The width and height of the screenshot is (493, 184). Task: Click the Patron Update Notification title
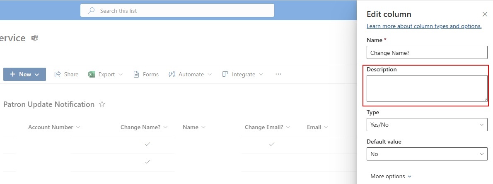tap(49, 104)
